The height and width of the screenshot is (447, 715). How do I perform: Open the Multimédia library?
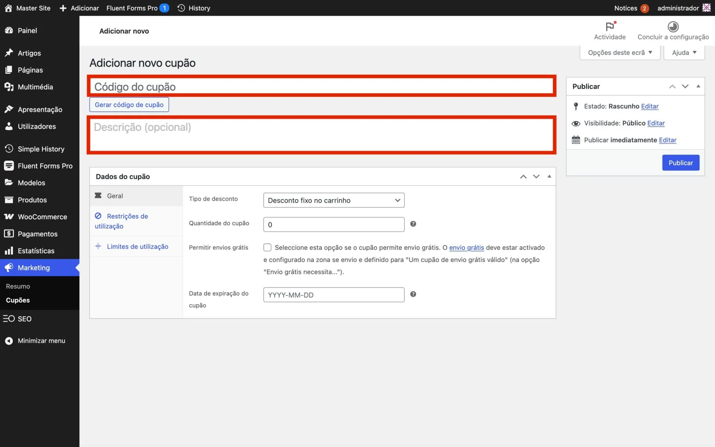(x=35, y=87)
